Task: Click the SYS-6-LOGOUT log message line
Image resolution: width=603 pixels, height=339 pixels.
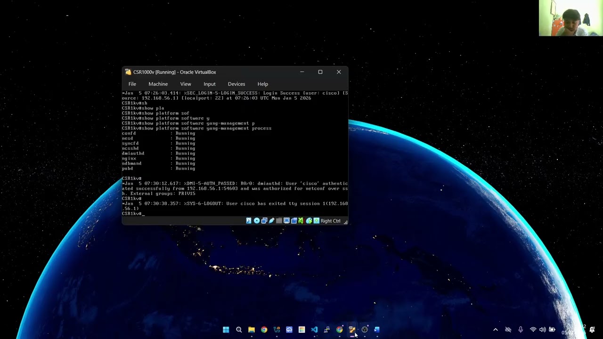Action: pyautogui.click(x=235, y=206)
